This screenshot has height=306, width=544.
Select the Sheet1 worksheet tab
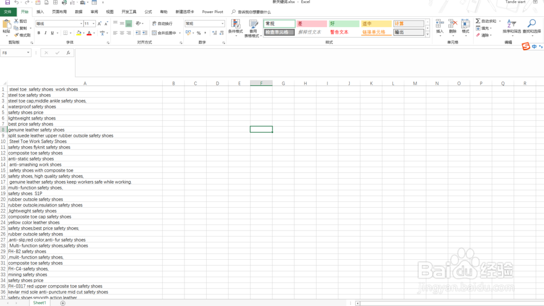coord(39,303)
